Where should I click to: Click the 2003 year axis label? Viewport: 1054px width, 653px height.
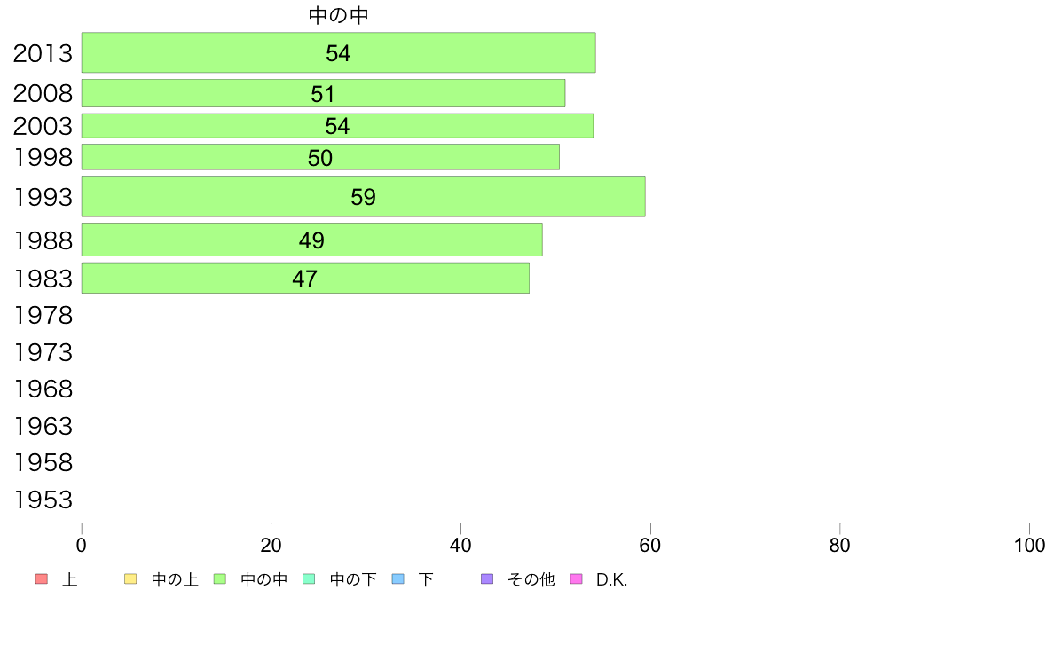pos(43,126)
